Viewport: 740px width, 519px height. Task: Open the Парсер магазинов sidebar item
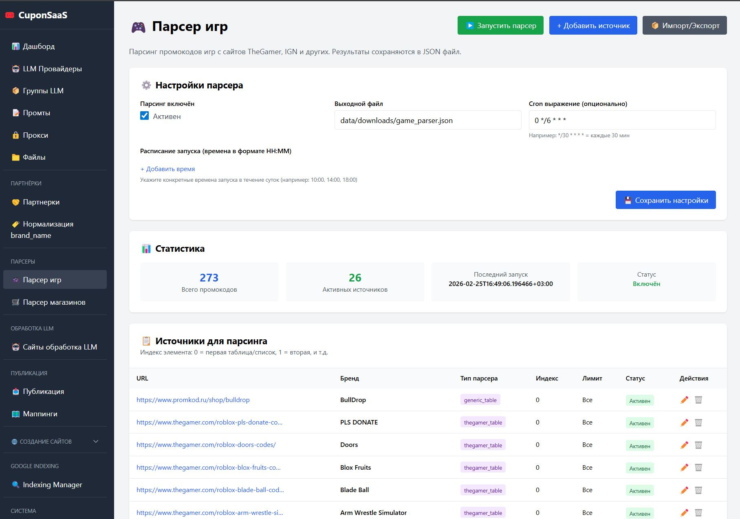coord(54,302)
